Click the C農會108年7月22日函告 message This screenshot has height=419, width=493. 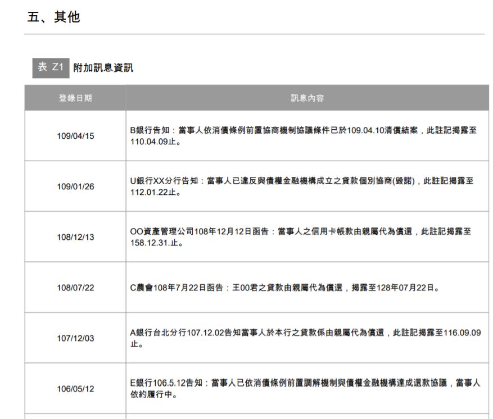click(x=285, y=288)
